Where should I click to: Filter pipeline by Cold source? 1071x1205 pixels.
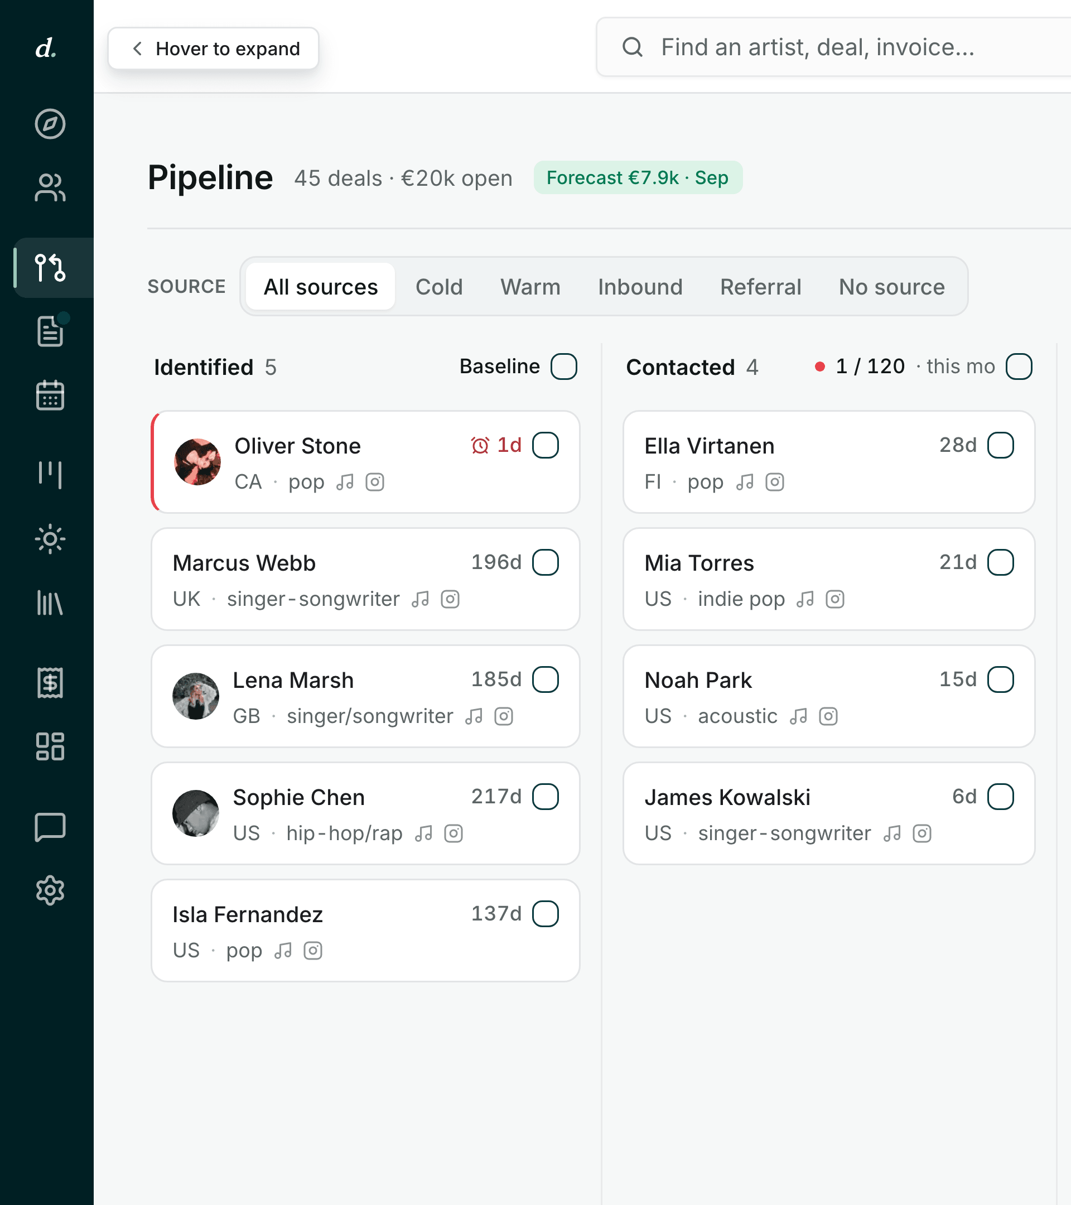(439, 287)
